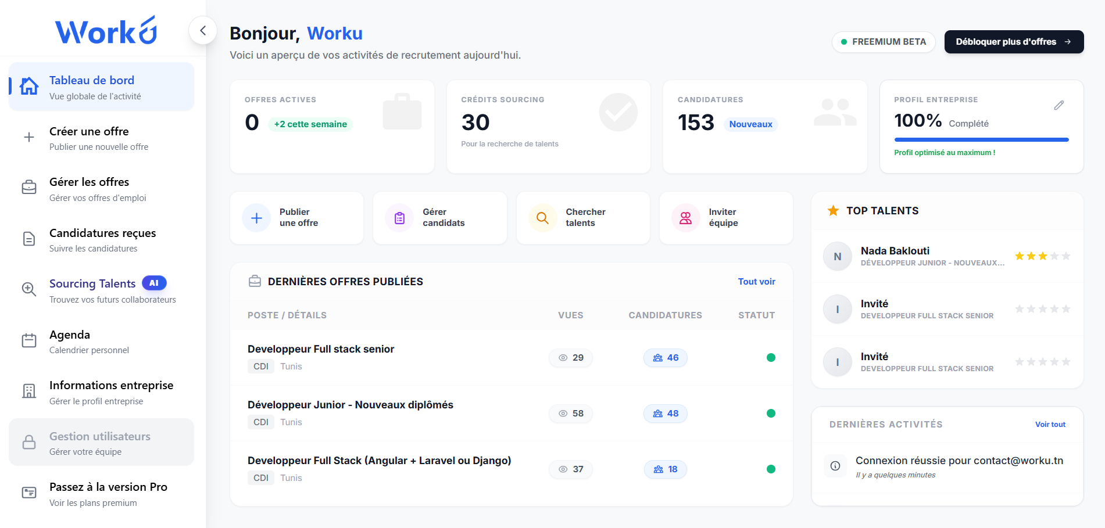Click Nada Baklouti's star rating
The image size is (1105, 528).
[1042, 256]
